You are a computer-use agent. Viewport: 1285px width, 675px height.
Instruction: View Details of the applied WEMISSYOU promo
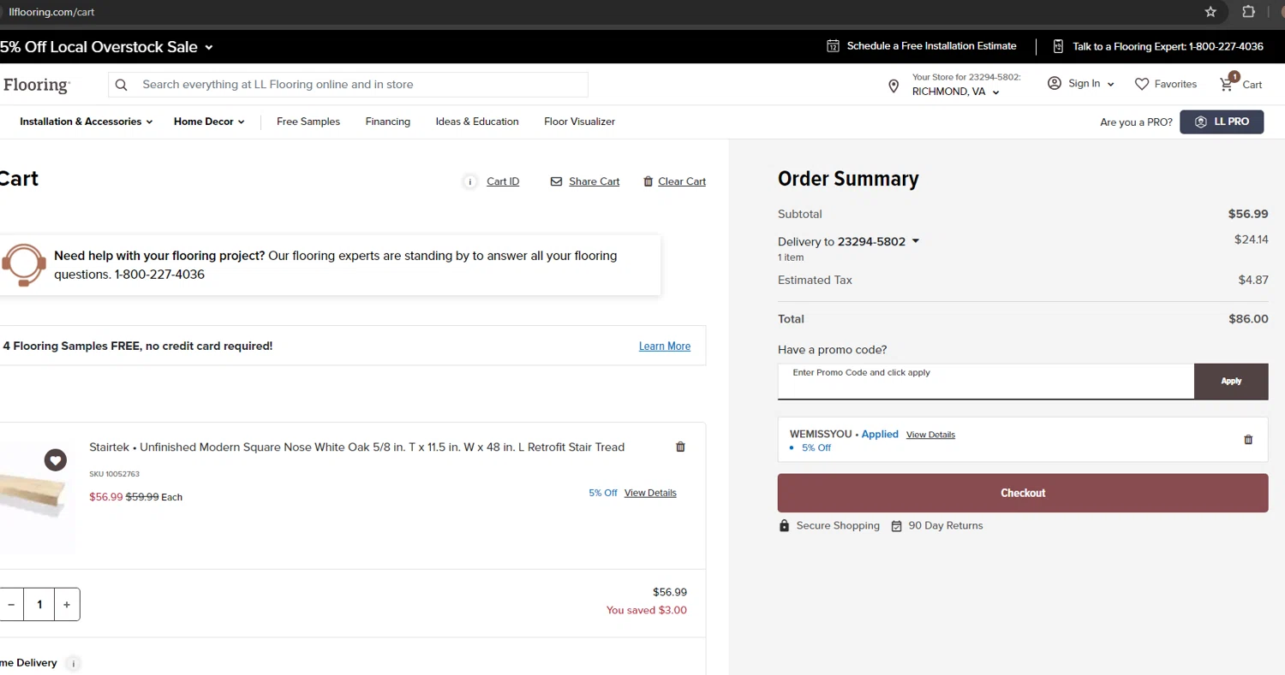pos(930,435)
